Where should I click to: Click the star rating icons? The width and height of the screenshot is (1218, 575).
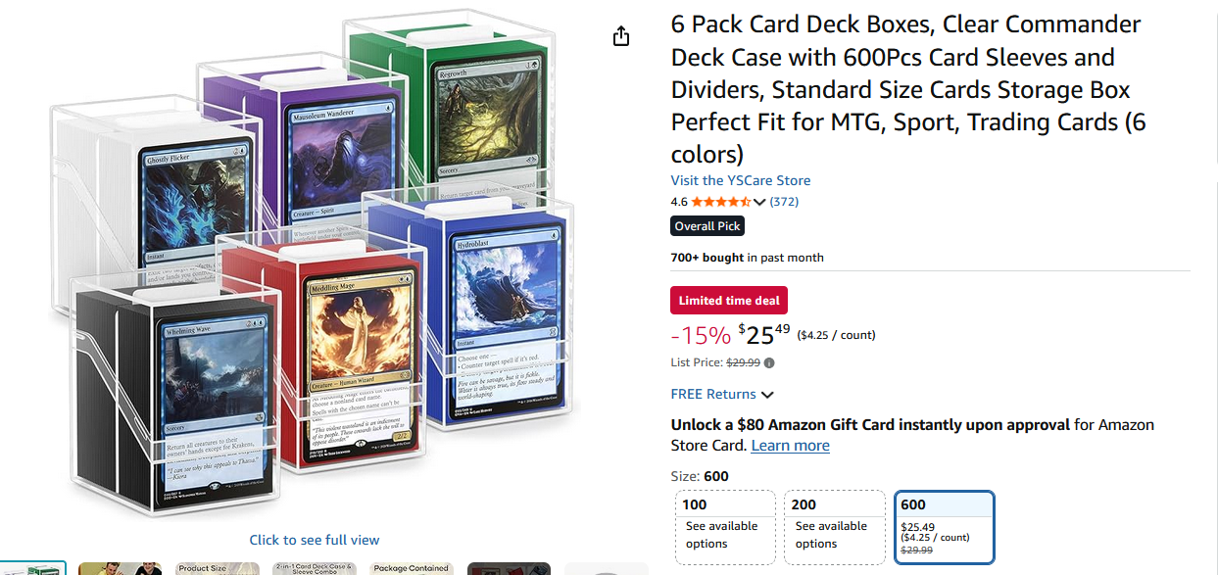720,202
